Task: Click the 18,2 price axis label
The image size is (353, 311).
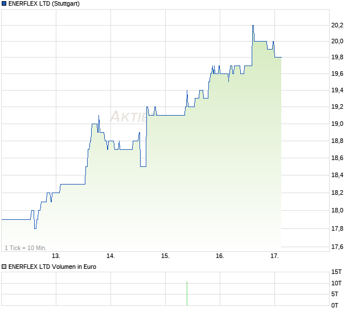Action: (x=337, y=193)
